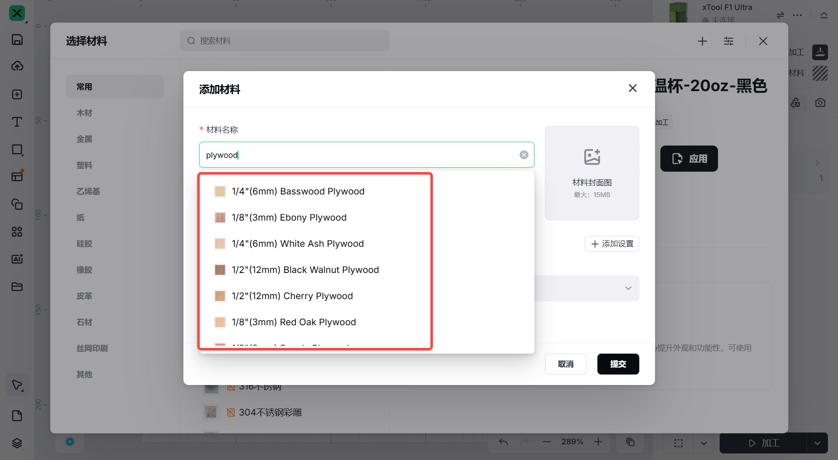Viewport: 838px width, 460px height.
Task: Click the 搜索材料 search field
Action: coord(285,41)
